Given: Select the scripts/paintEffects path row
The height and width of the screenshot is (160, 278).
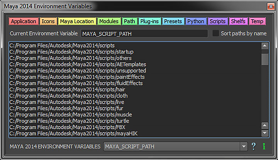Looking at the screenshot, I should (135, 77).
